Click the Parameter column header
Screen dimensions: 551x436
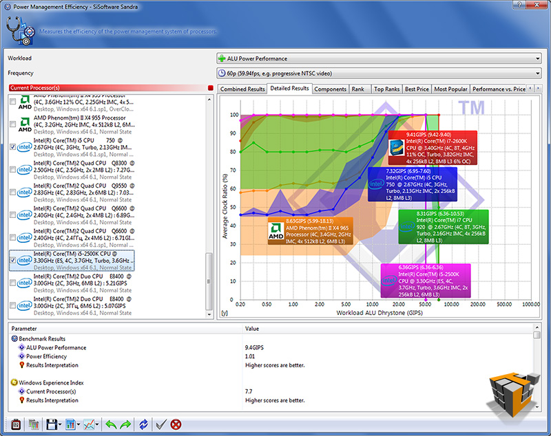tap(125, 329)
